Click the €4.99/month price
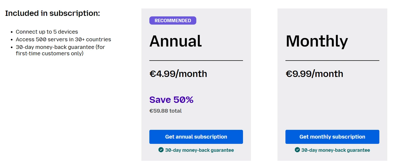The width and height of the screenshot is (408, 165). coord(178,74)
